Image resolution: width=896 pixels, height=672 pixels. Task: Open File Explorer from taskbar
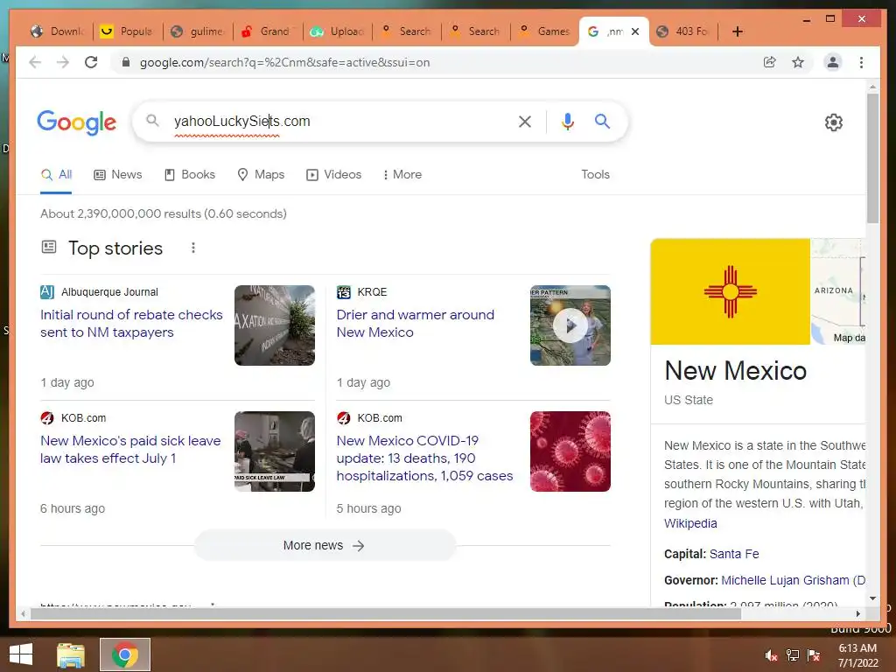(x=70, y=654)
